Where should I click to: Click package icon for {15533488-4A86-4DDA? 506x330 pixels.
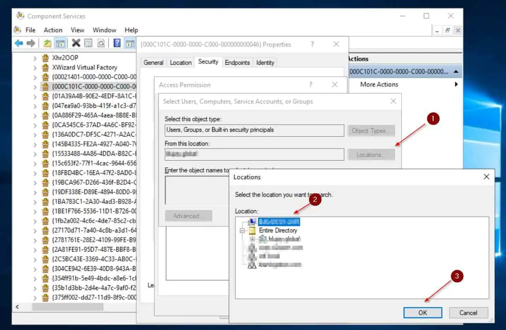pos(46,154)
